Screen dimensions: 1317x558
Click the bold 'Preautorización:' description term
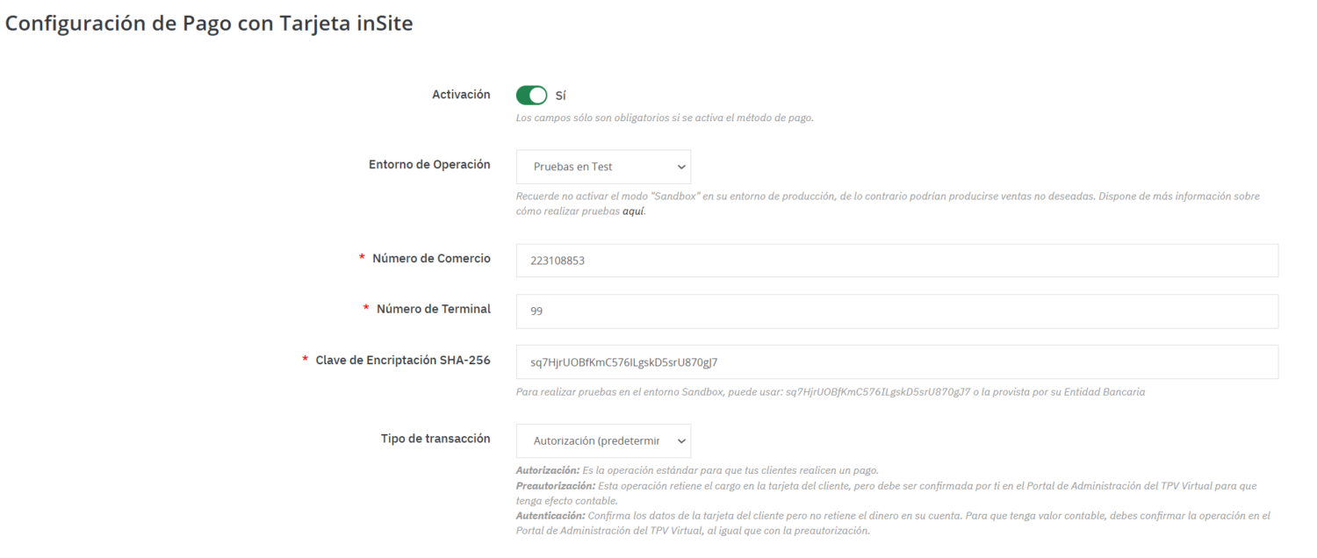[x=555, y=485]
